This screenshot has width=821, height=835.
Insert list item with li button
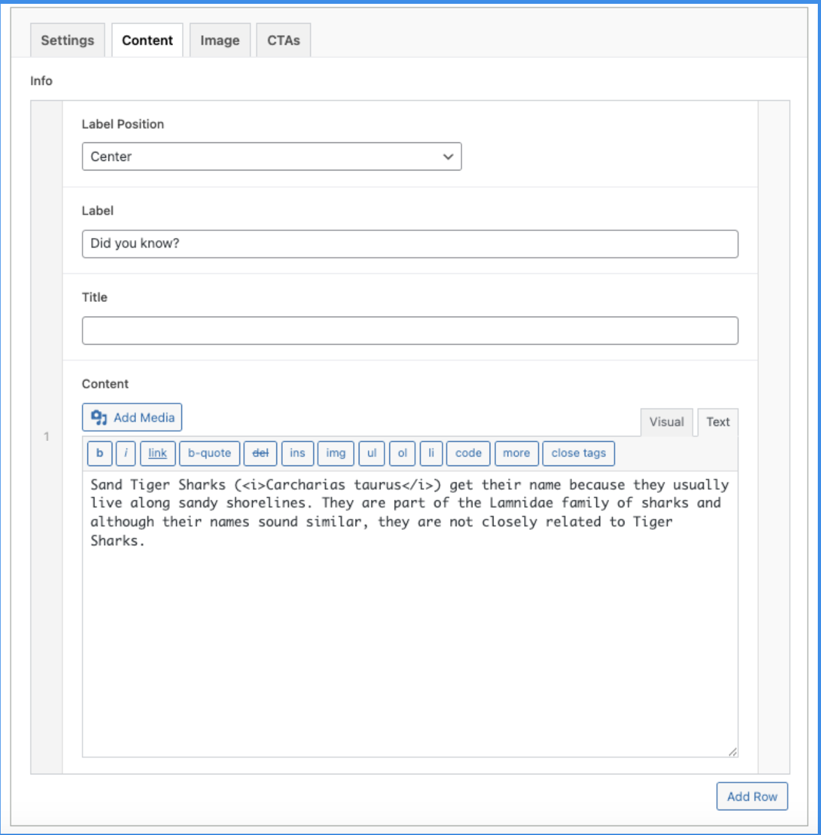(432, 453)
